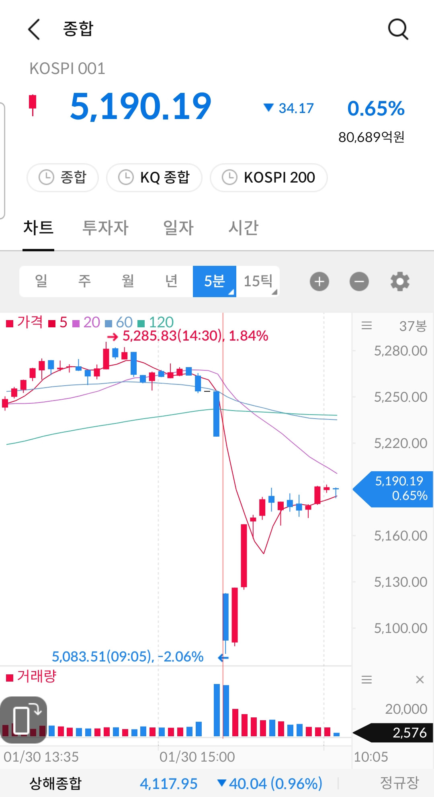Zoom out chart with minus icon

tap(359, 281)
